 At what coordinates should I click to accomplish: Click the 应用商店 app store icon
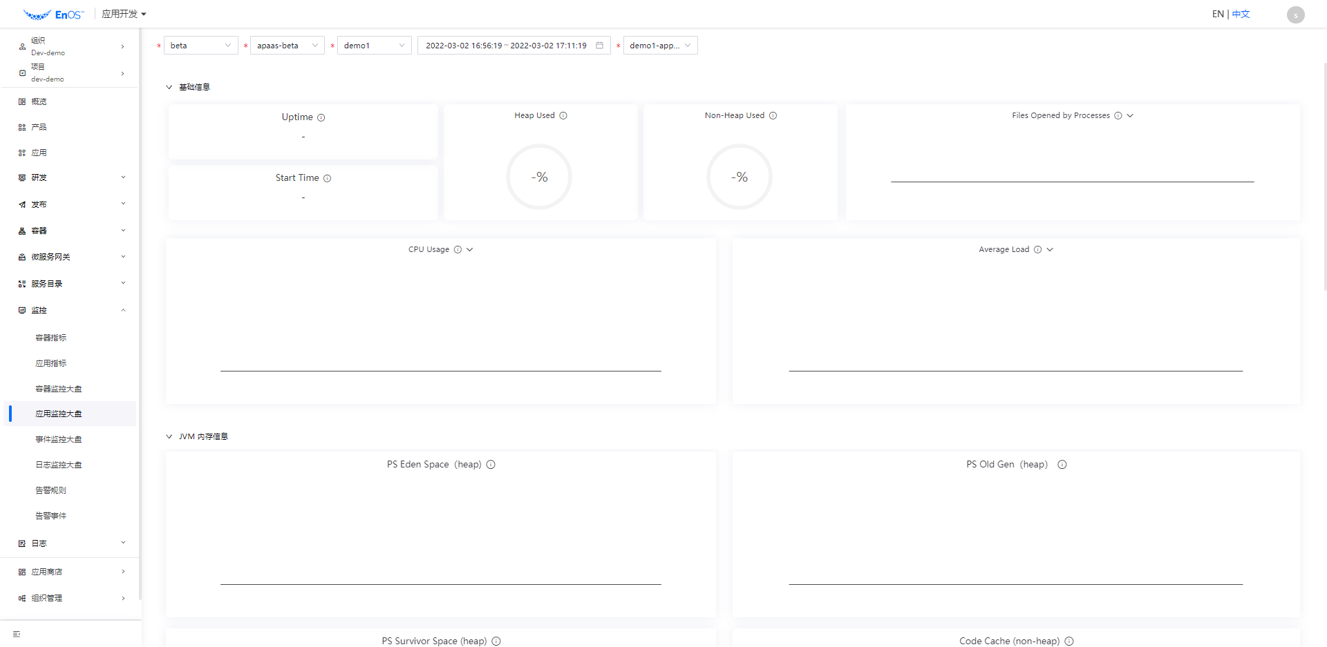pyautogui.click(x=21, y=571)
